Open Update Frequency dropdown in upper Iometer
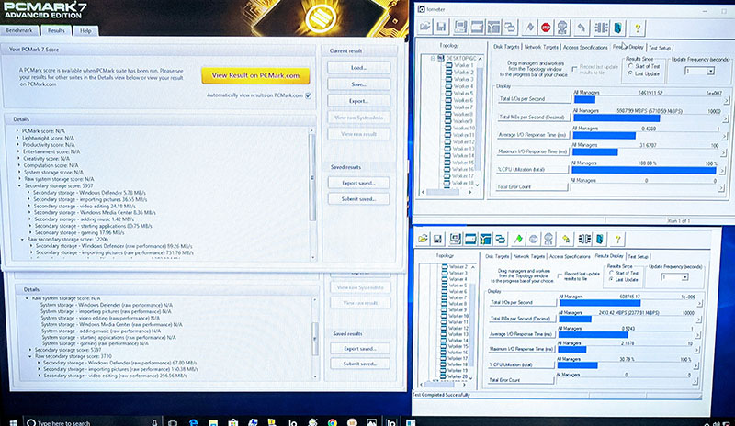 [699, 71]
